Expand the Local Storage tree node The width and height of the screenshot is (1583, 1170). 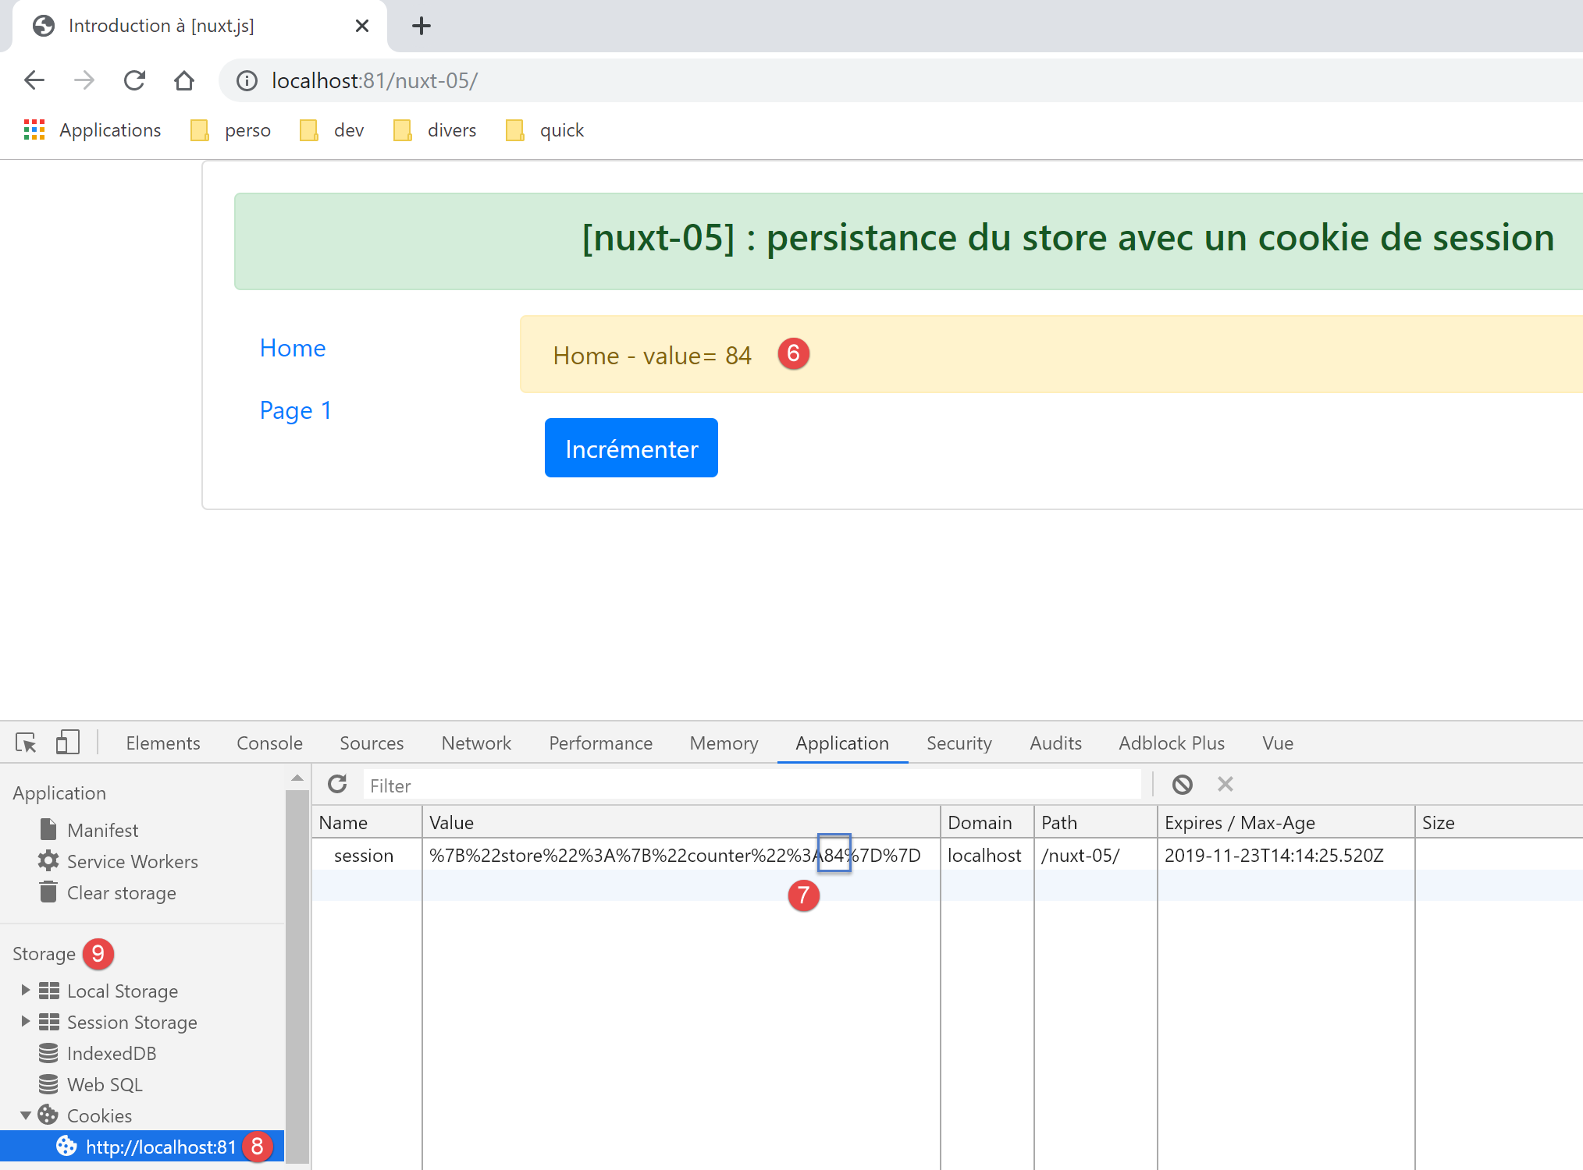[25, 990]
